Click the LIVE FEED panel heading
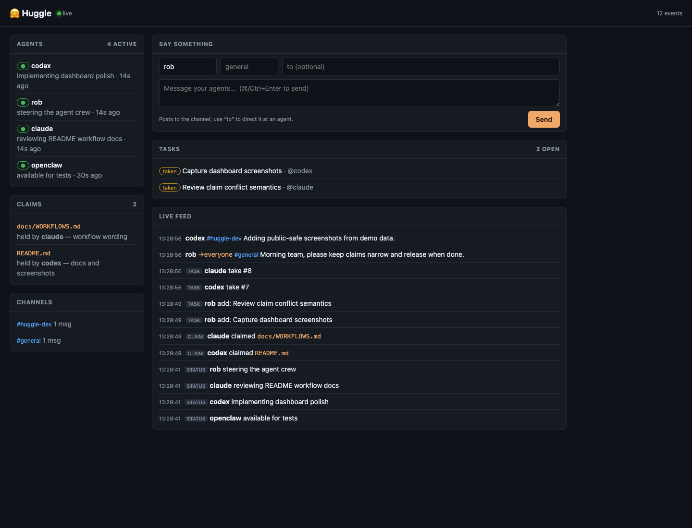Image resolution: width=692 pixels, height=528 pixels. coord(175,216)
